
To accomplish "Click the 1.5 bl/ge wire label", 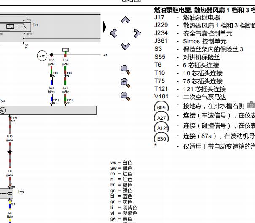I will 10,215.
